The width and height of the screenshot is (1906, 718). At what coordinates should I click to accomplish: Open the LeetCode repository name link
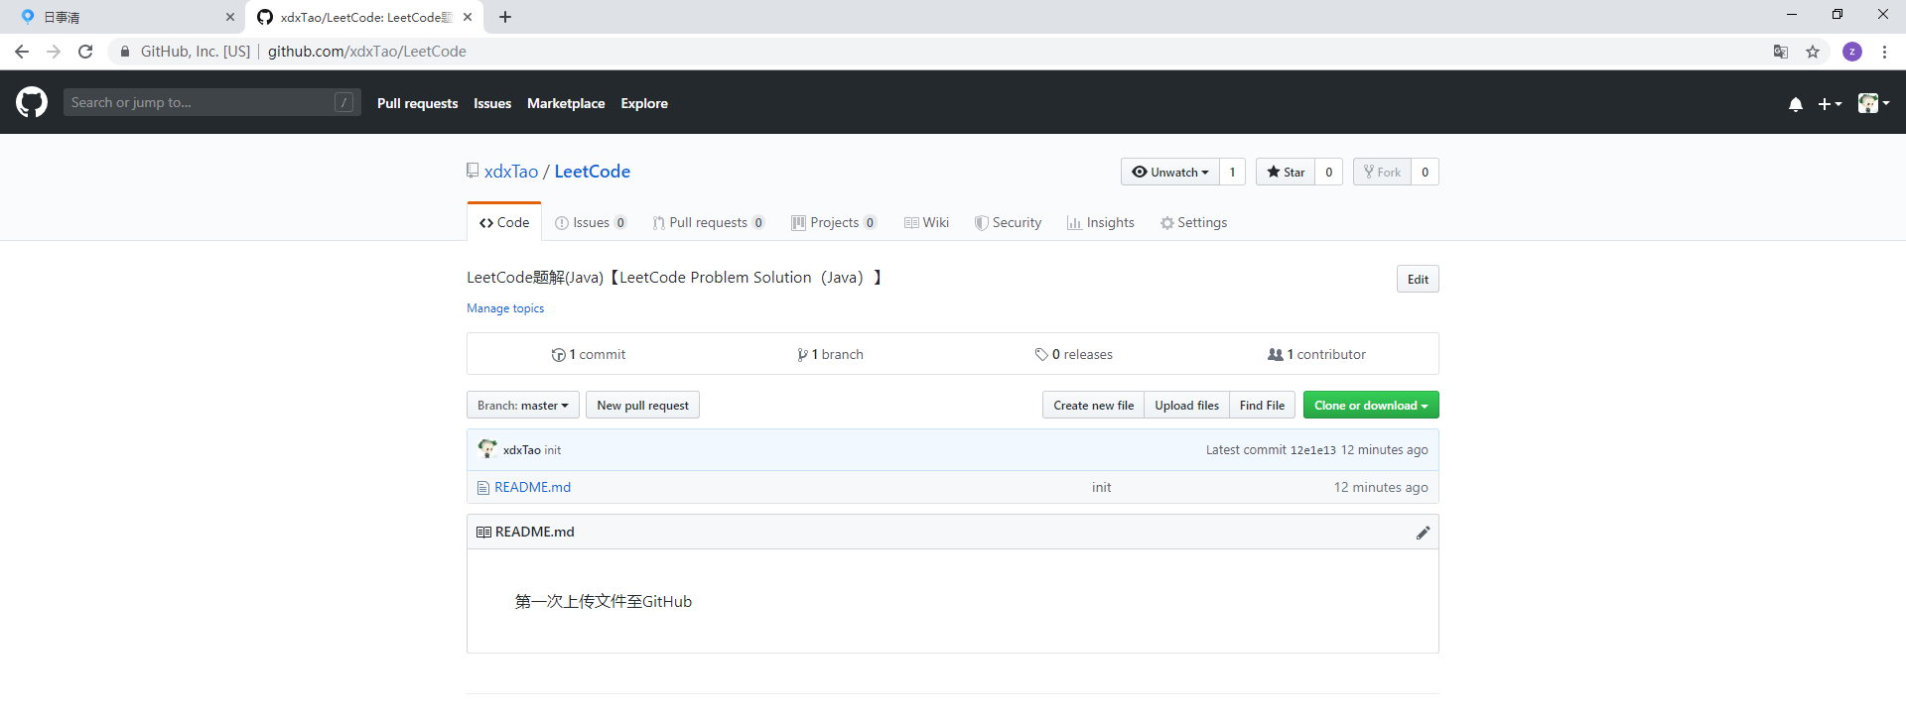tap(592, 172)
